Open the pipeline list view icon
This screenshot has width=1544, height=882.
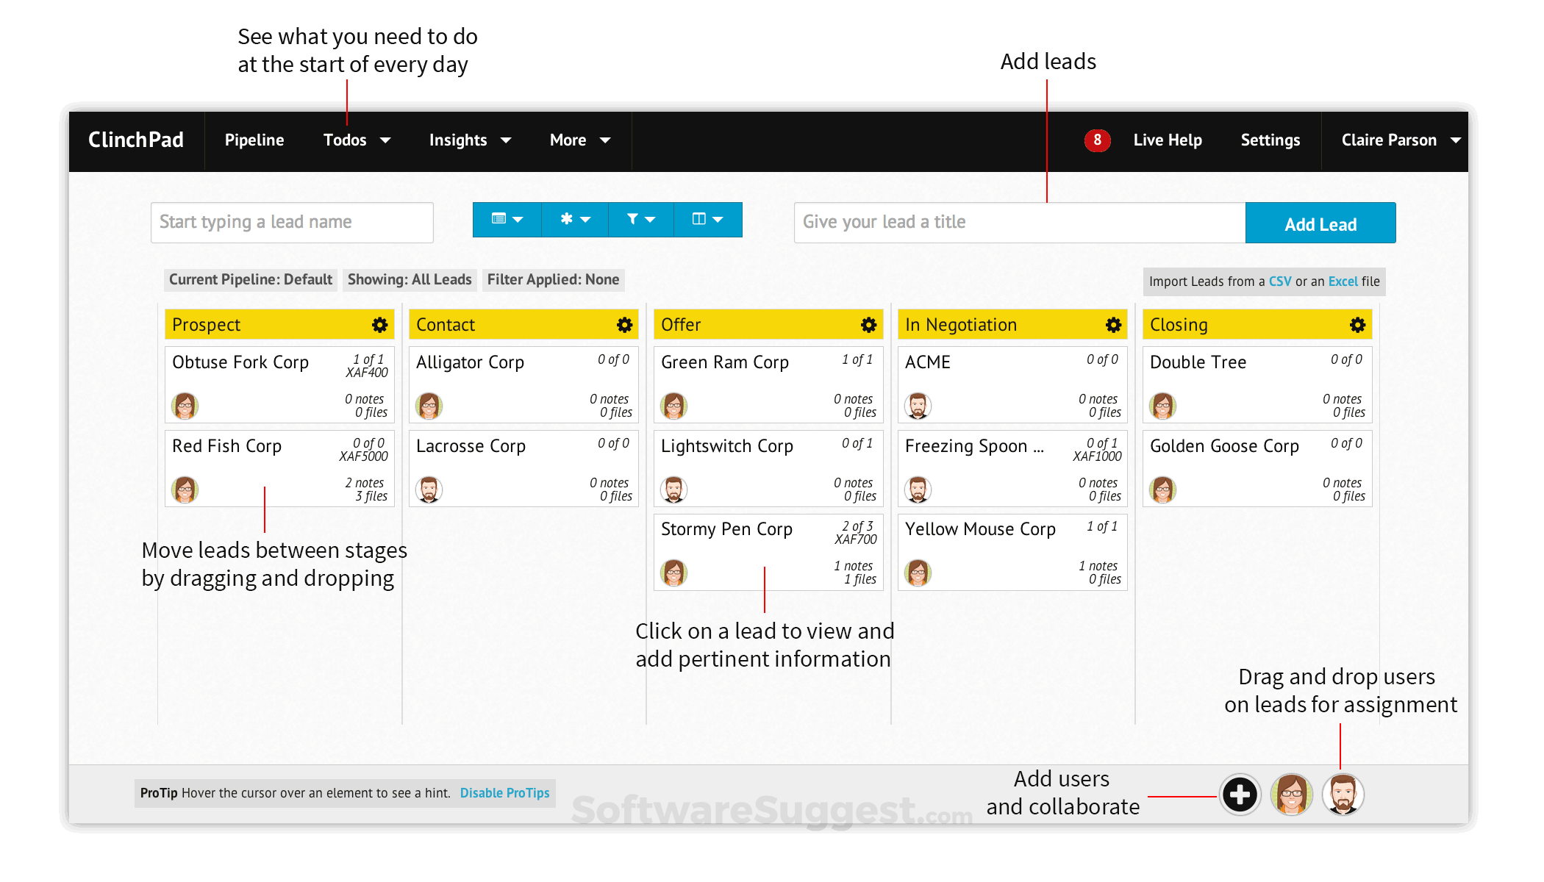(x=507, y=219)
